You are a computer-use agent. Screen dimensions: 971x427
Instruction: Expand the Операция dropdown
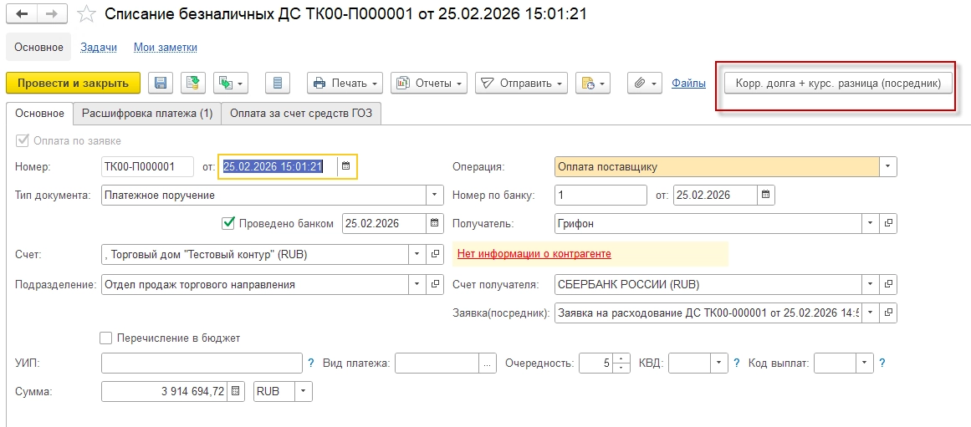889,166
